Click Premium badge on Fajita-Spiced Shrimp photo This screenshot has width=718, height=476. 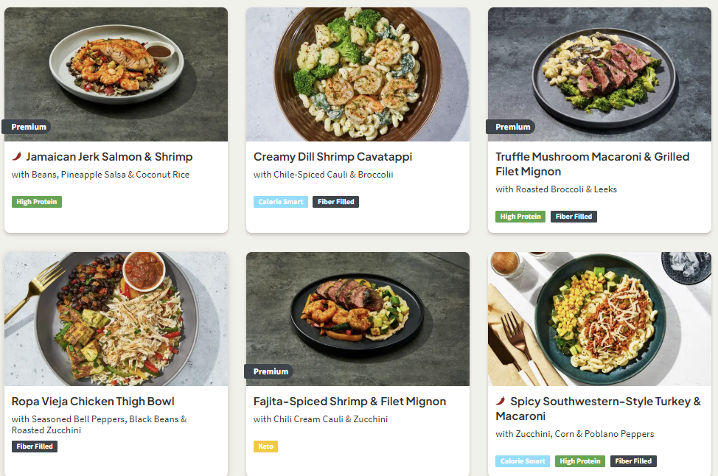click(270, 371)
